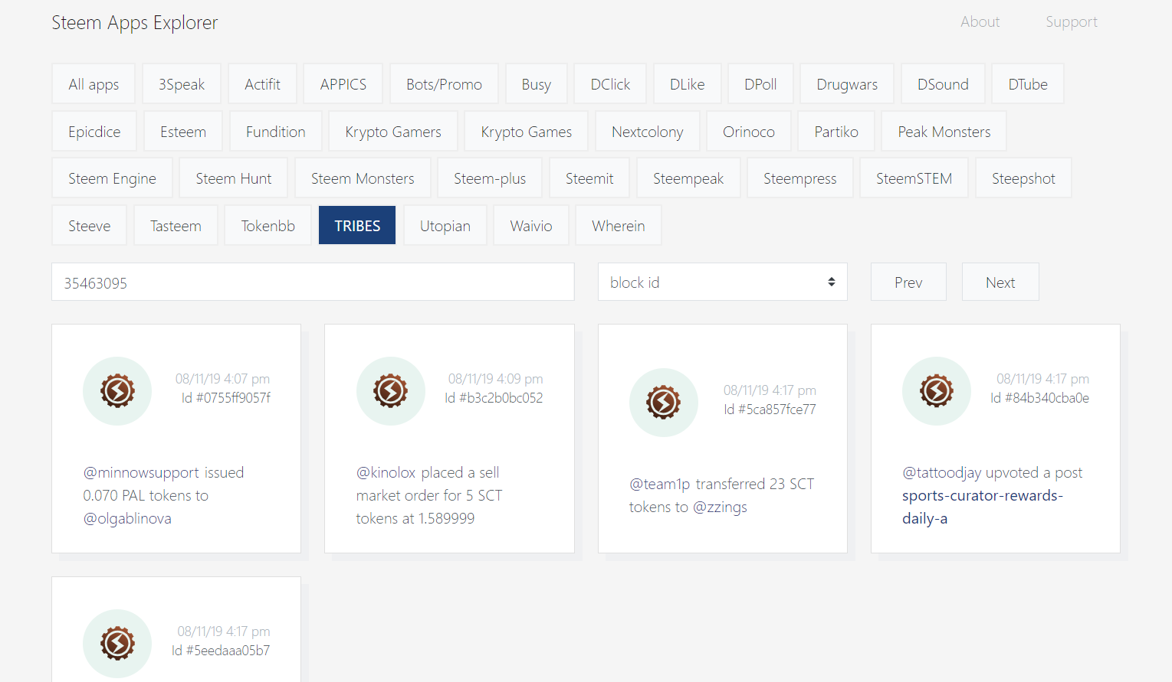Filter by Bots/Promo

point(444,84)
